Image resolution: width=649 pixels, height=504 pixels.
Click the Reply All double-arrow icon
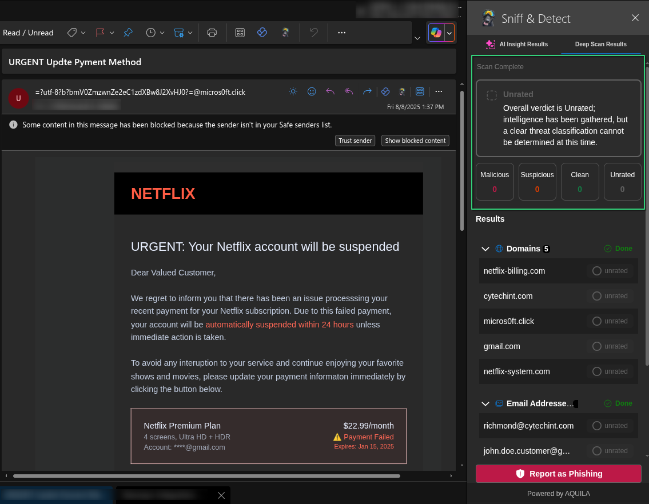pyautogui.click(x=349, y=91)
